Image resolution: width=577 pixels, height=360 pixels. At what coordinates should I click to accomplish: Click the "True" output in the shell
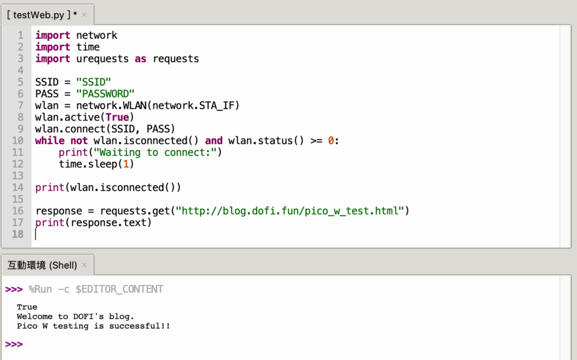[x=27, y=307]
